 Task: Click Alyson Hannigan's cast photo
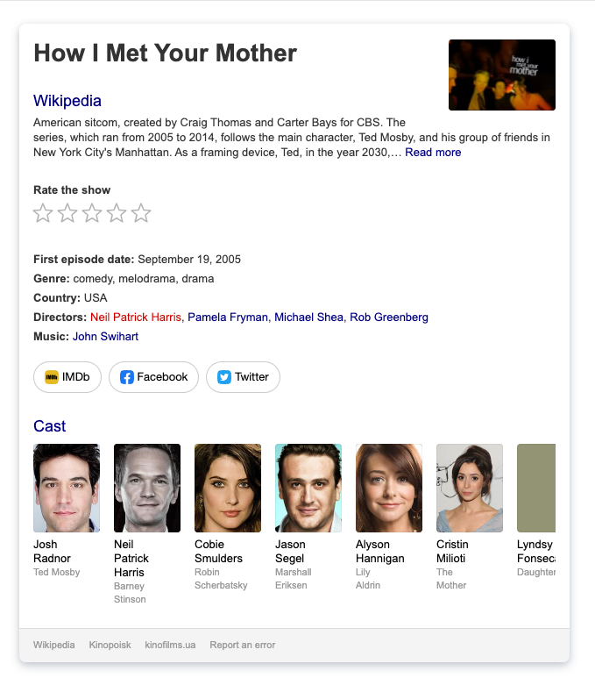pos(389,488)
